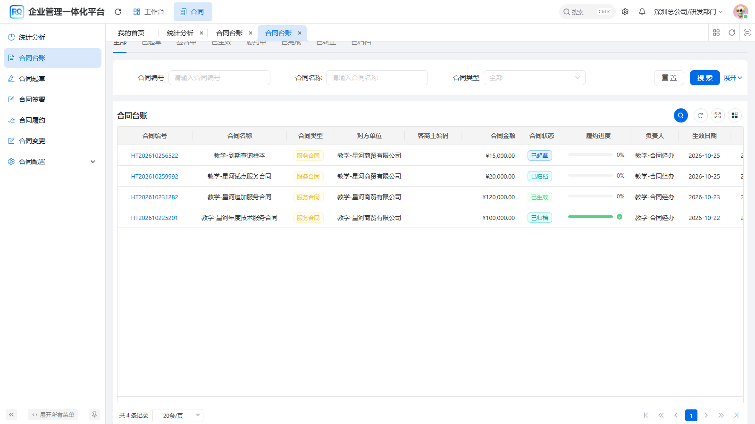Toggle fullscreen content icon in tab bar
755x424 pixels.
pyautogui.click(x=747, y=33)
